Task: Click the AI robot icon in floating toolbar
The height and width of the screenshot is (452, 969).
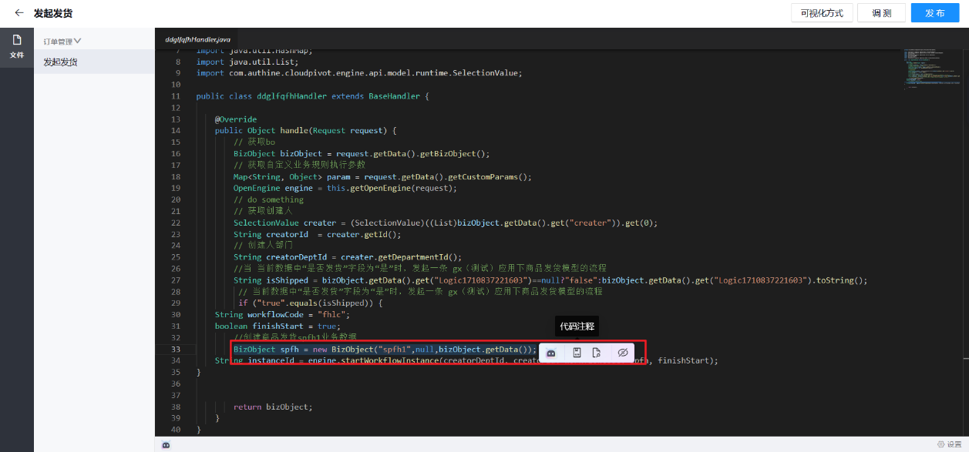Action: [551, 353]
